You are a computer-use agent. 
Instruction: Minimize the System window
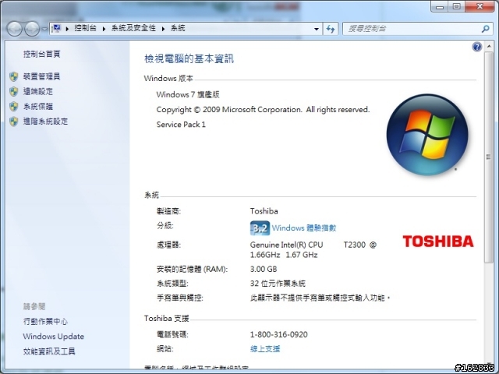click(440, 6)
